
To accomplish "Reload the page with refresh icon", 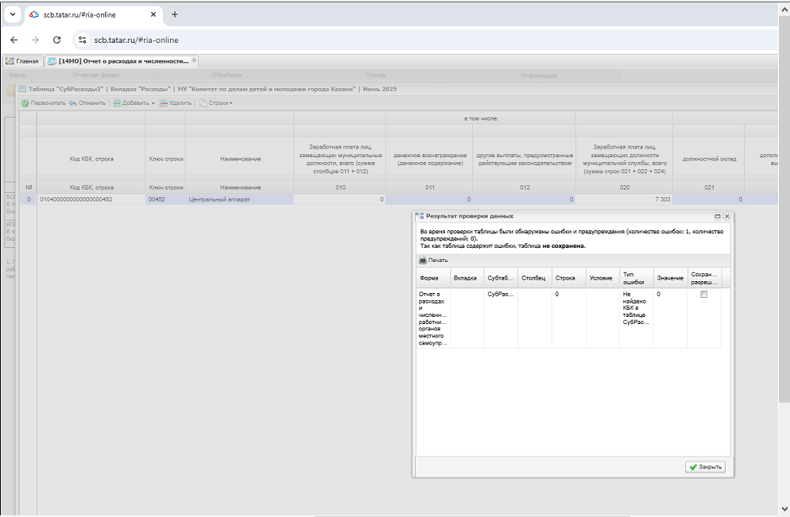I will click(57, 41).
